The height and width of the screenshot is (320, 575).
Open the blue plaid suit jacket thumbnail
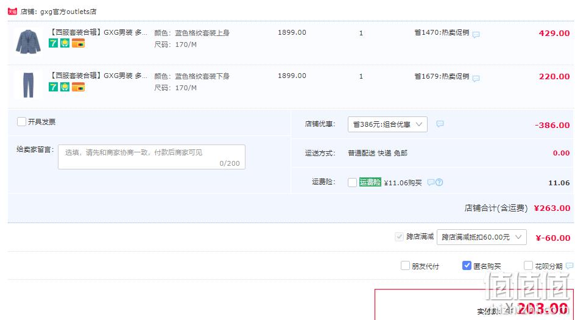tap(28, 42)
